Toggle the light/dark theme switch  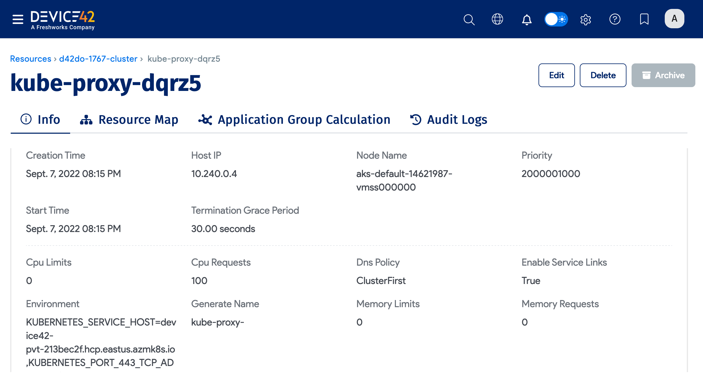click(x=556, y=19)
